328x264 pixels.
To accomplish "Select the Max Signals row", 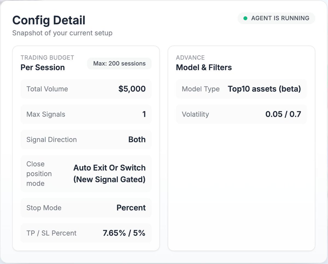I will click(x=86, y=114).
